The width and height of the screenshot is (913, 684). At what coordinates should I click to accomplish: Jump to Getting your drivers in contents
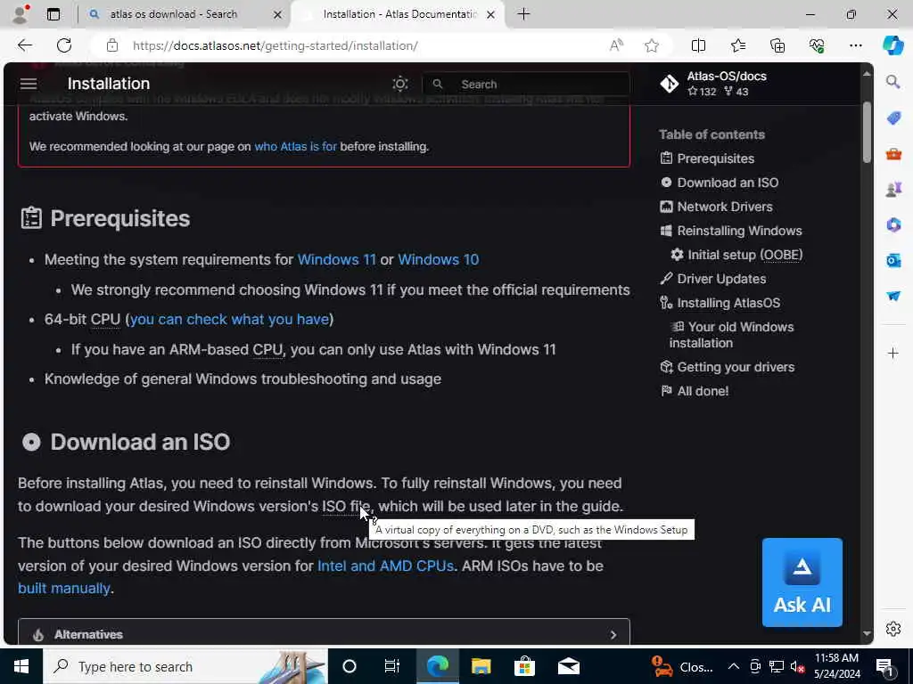point(728,367)
